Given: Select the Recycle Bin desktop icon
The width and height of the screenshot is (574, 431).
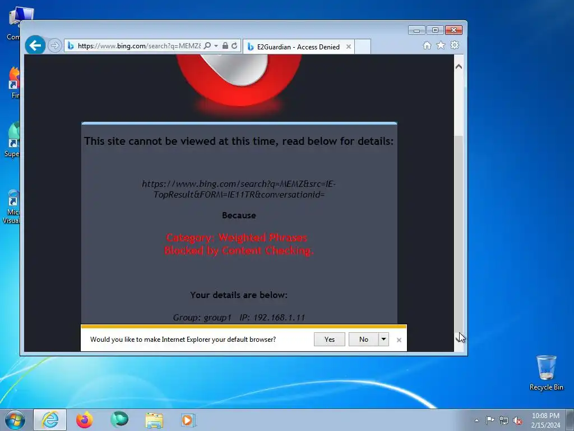Looking at the screenshot, I should (x=546, y=373).
